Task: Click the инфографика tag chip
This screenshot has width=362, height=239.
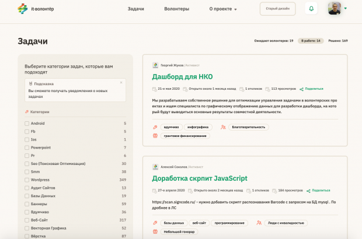Action: [197, 126]
